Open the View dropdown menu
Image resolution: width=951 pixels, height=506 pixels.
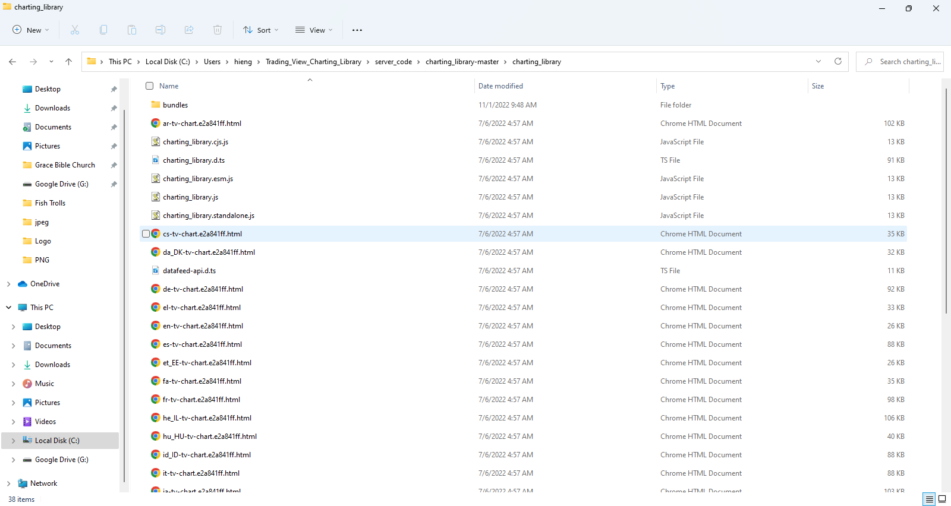click(x=314, y=30)
